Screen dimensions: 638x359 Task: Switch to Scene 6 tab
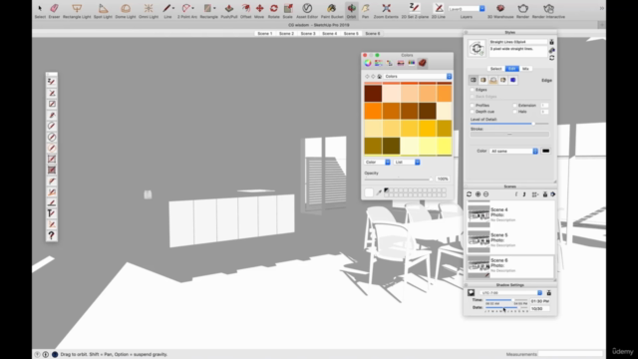[x=373, y=33]
